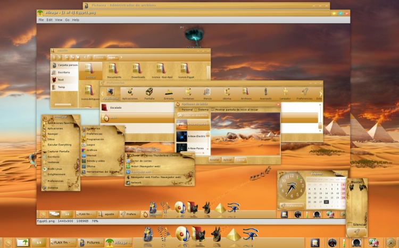Launch the pharaoh mask icon on desktop shelf
Screen dimensions: 399x248
(x=148, y=234)
